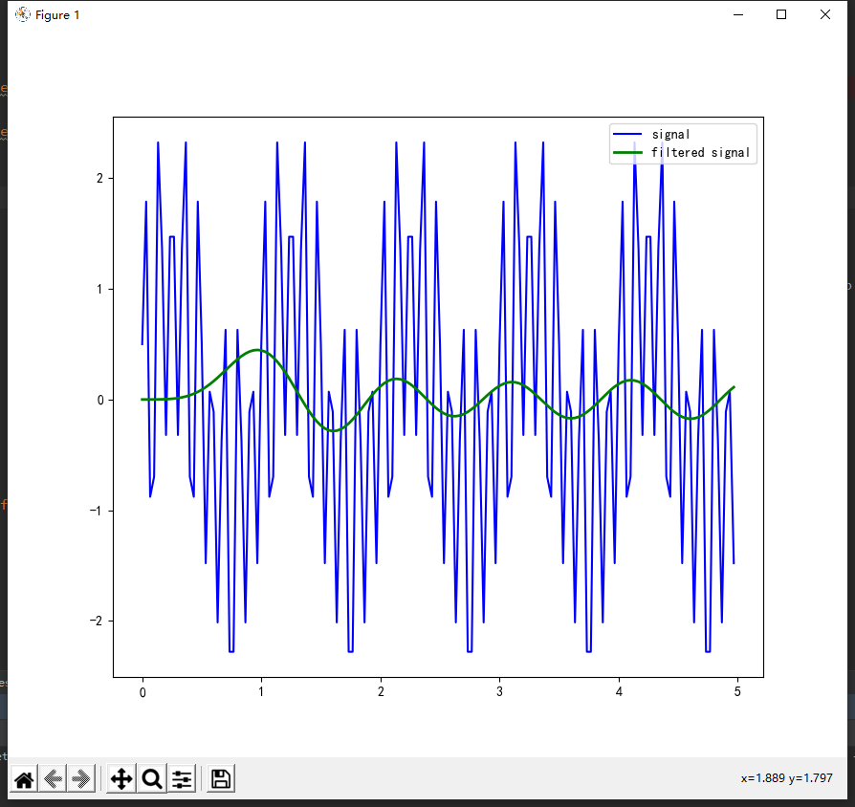The height and width of the screenshot is (807, 855).
Task: Save the figure with the floppy disk icon
Action: tap(221, 779)
